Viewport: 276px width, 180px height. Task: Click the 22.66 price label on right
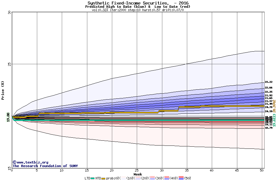click(x=268, y=88)
